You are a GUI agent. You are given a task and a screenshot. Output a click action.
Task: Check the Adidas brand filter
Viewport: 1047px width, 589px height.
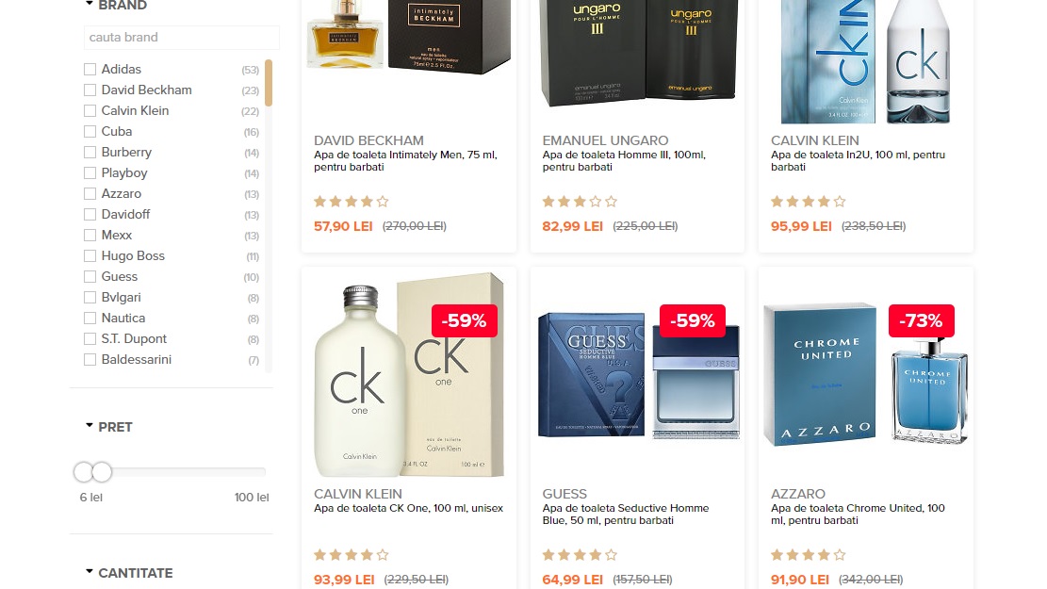point(90,70)
